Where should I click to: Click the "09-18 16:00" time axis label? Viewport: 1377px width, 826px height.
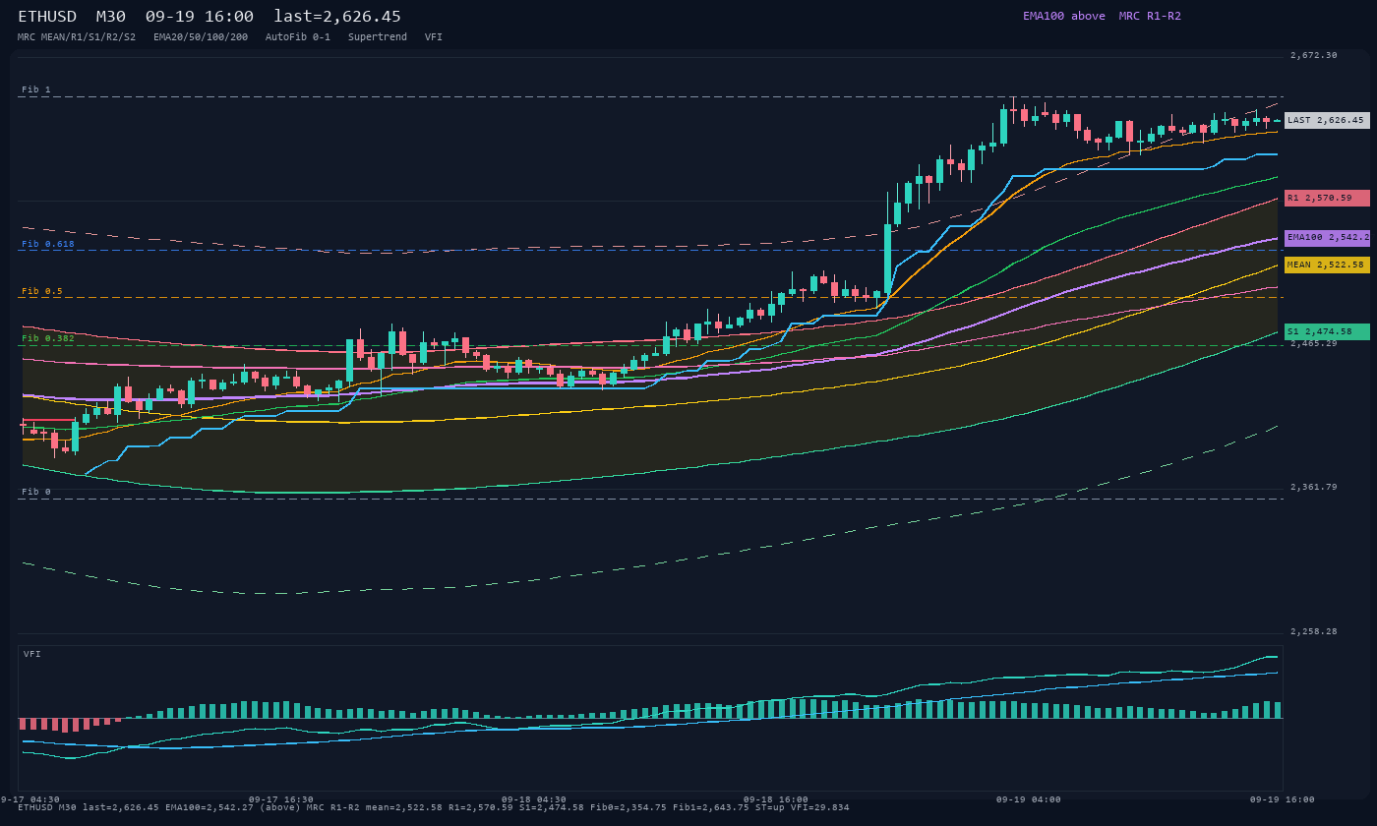tap(776, 799)
